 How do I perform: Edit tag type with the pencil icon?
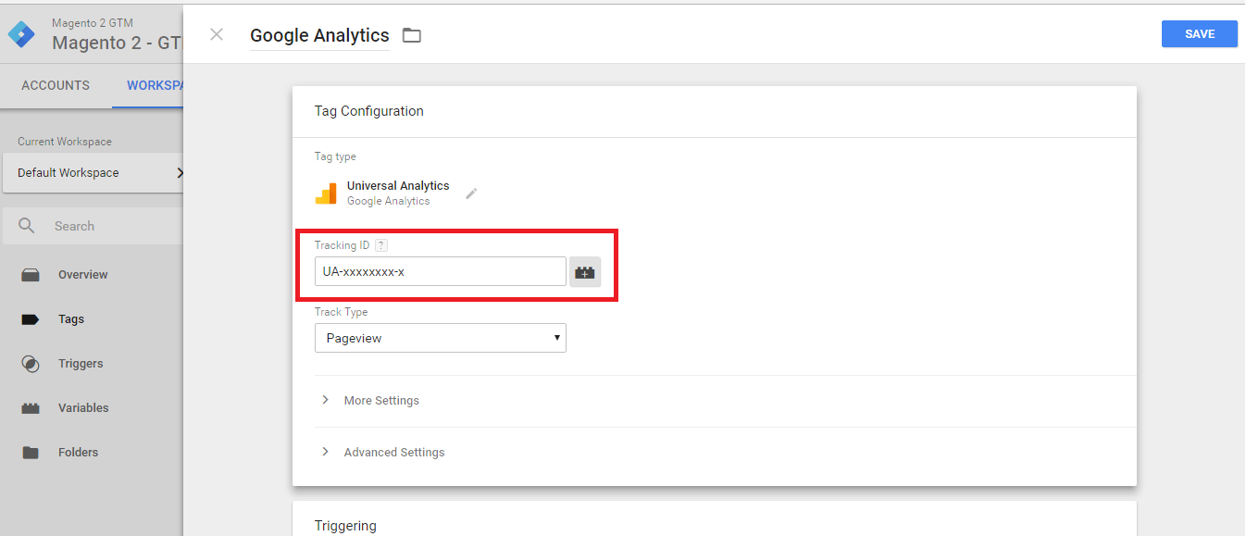(471, 193)
